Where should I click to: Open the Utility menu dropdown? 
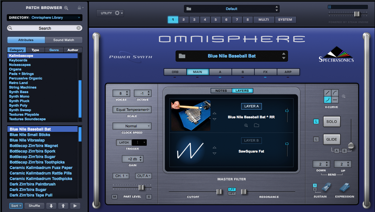point(110,13)
